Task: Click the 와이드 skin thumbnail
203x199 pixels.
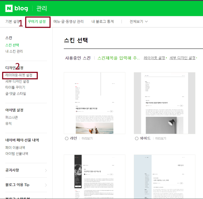Action: (164, 103)
